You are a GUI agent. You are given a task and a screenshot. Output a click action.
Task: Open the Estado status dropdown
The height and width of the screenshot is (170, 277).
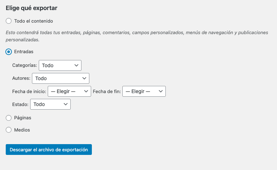[50, 104]
